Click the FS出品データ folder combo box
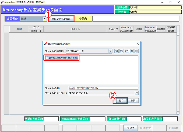This screenshot has height=132, width=183. click(x=89, y=51)
